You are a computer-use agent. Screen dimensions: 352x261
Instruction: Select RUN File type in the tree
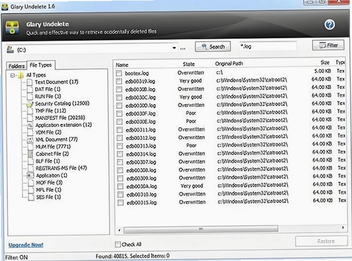pos(48,97)
